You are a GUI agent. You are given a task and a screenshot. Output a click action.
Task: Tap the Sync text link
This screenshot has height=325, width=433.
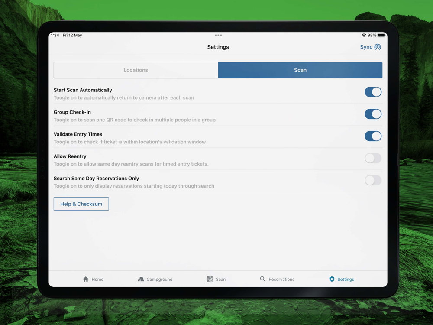[x=366, y=47]
